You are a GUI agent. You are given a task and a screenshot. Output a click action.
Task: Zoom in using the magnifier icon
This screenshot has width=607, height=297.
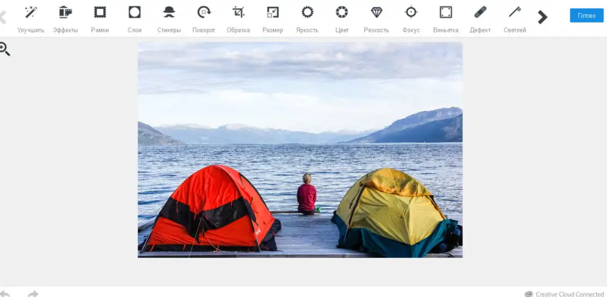click(x=5, y=50)
